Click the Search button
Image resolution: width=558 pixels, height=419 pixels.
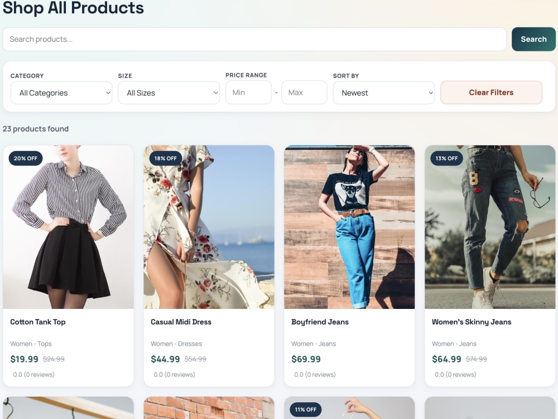coord(533,39)
